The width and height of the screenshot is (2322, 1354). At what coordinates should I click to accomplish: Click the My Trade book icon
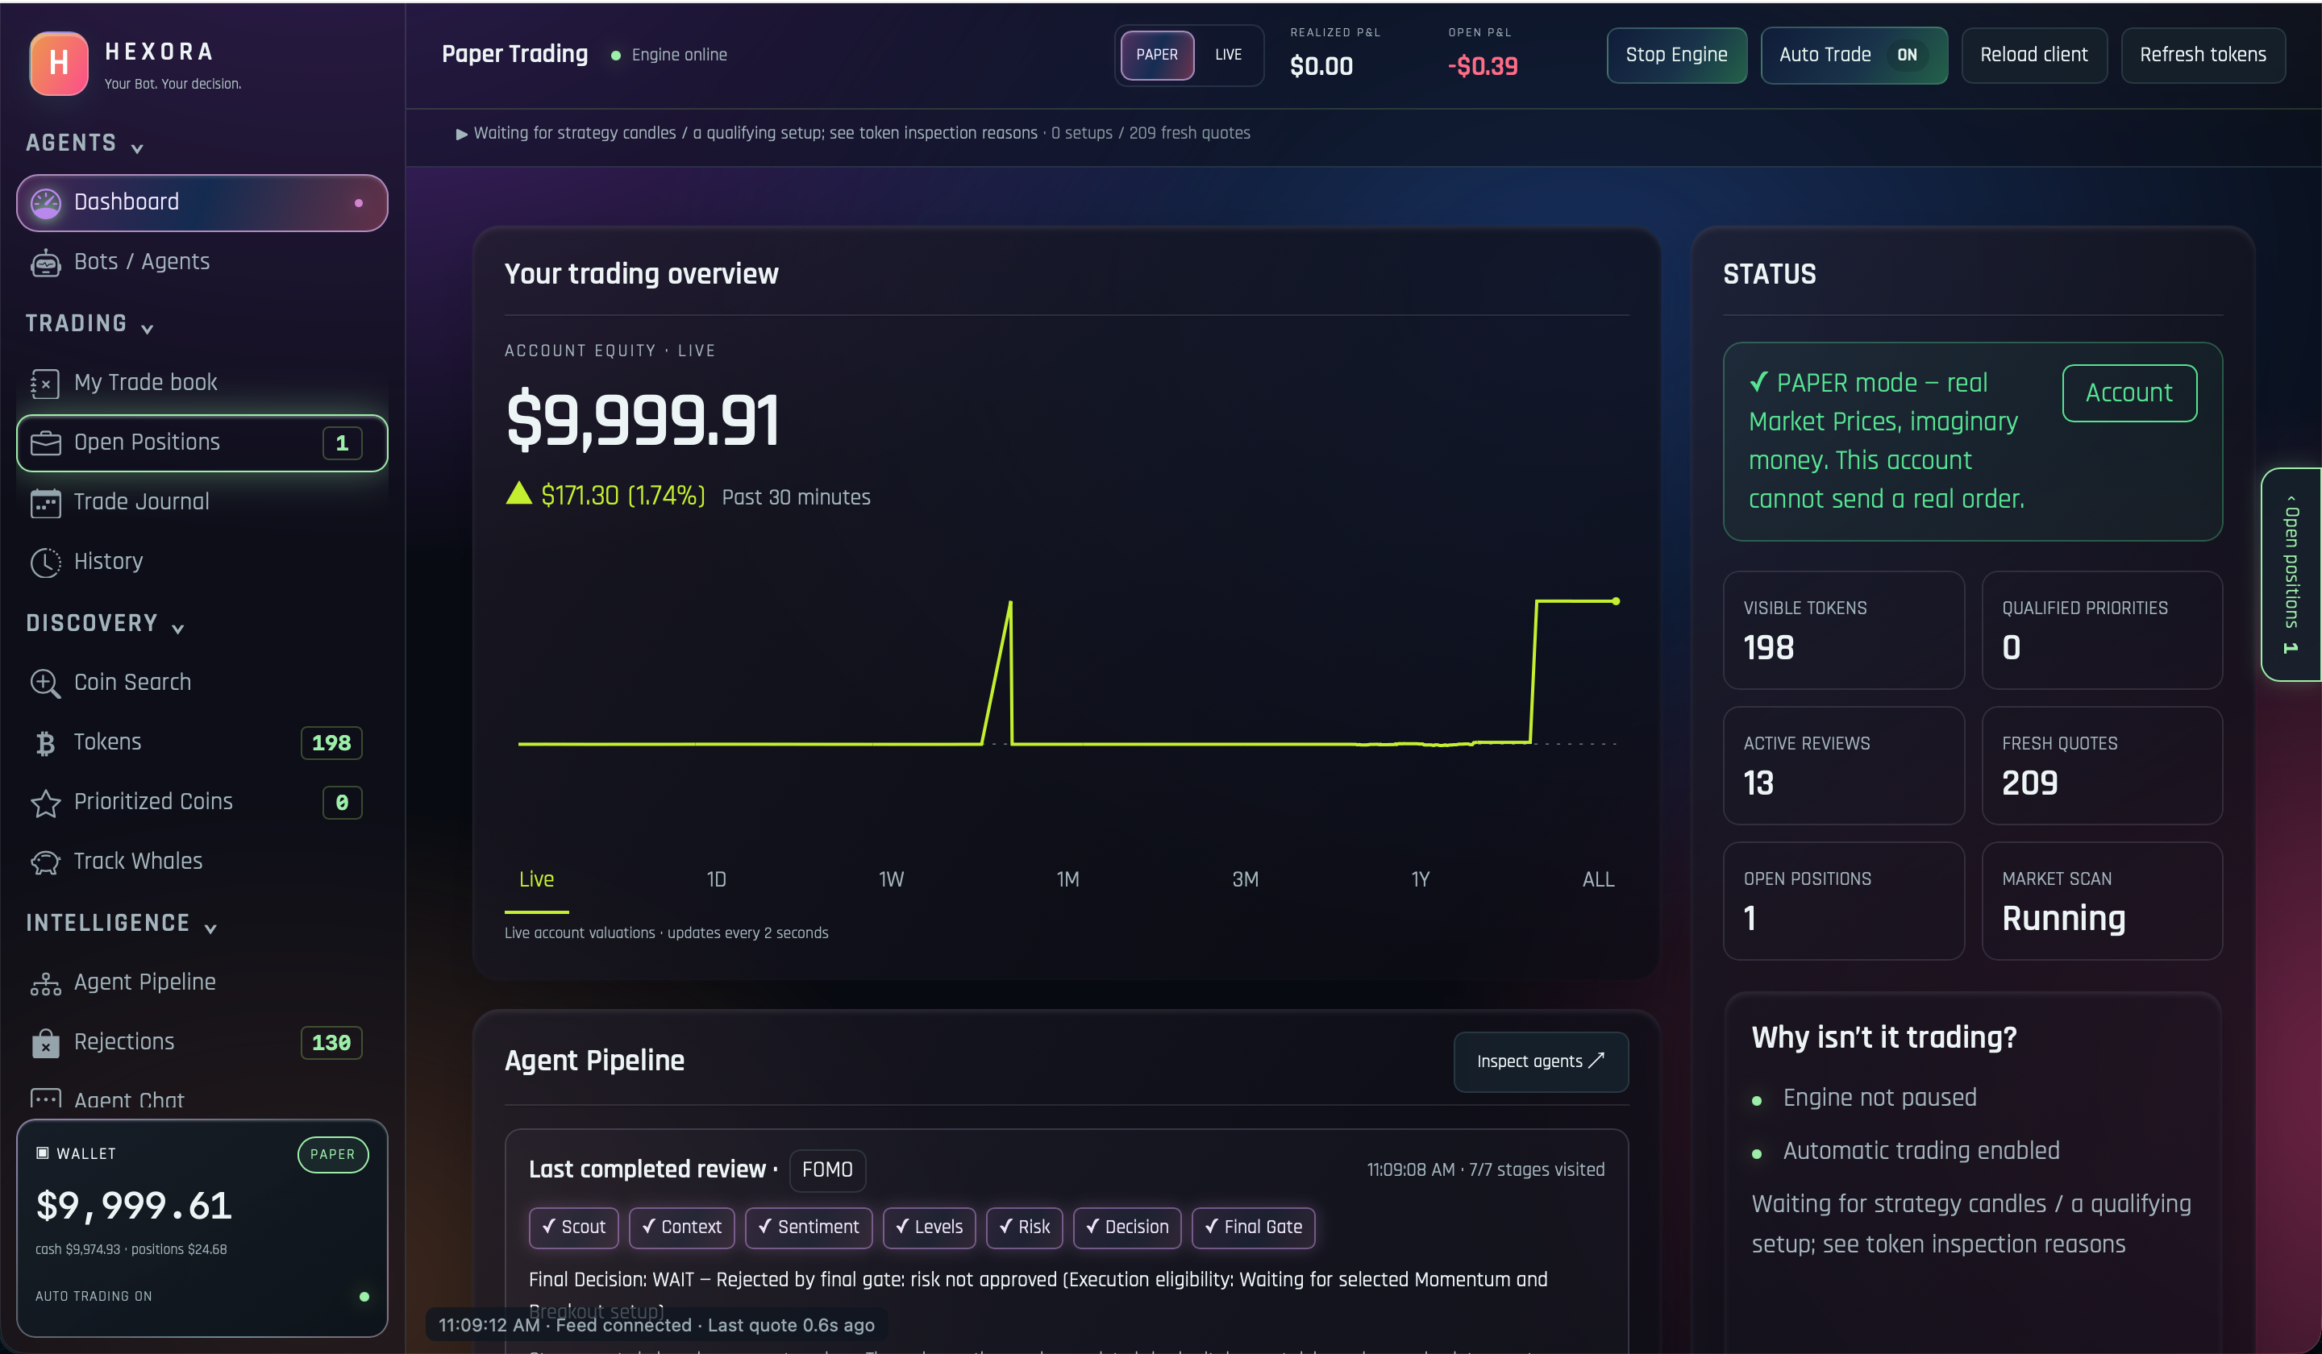tap(45, 383)
